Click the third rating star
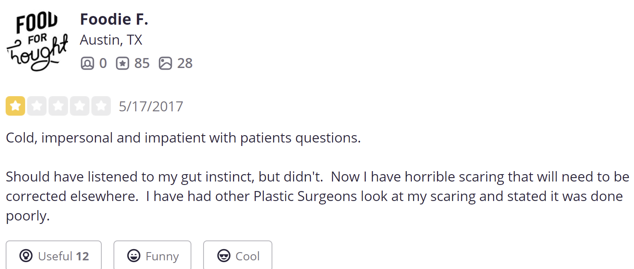The width and height of the screenshot is (634, 269). coord(58,106)
